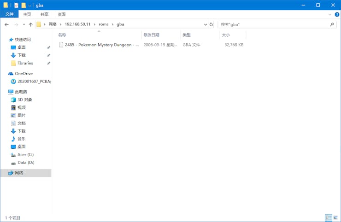
Task: Click the 网络 breadcrumb in address bar
Action: pyautogui.click(x=53, y=24)
